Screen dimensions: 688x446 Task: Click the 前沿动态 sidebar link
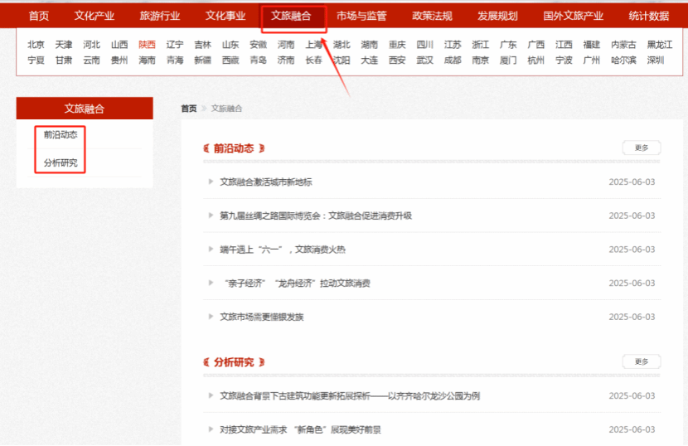(x=61, y=134)
